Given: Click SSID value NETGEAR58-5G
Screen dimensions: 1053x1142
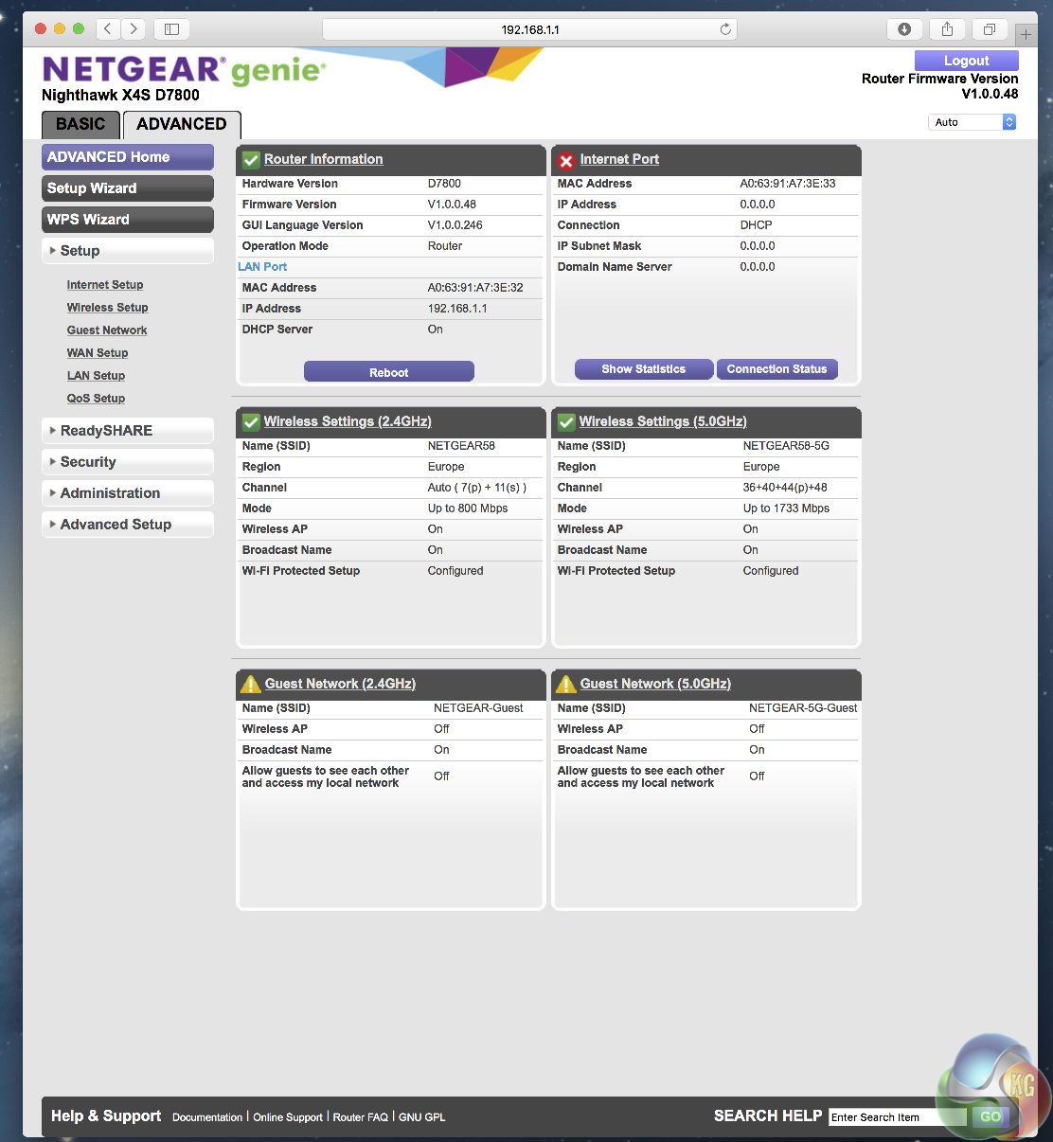Looking at the screenshot, I should [786, 446].
